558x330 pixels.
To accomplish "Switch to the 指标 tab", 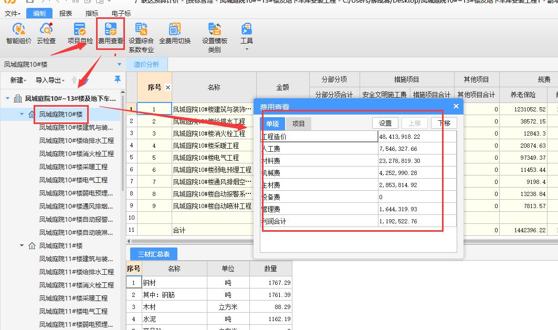I will pyautogui.click(x=92, y=14).
